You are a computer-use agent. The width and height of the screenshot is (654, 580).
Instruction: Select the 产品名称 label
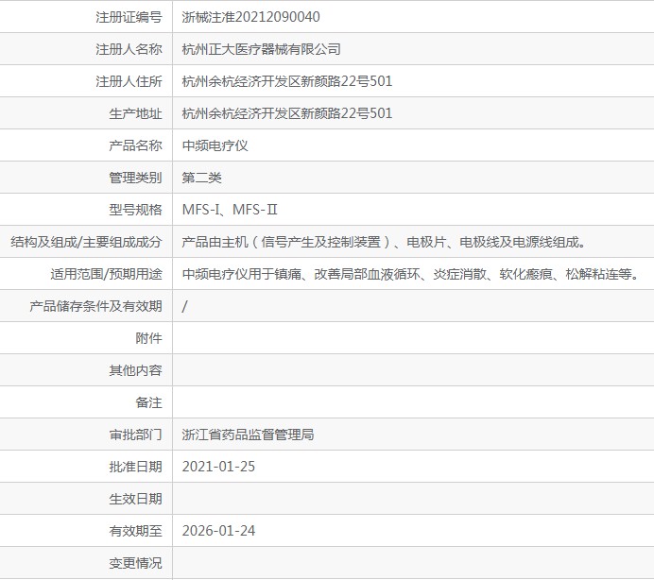pyautogui.click(x=135, y=145)
